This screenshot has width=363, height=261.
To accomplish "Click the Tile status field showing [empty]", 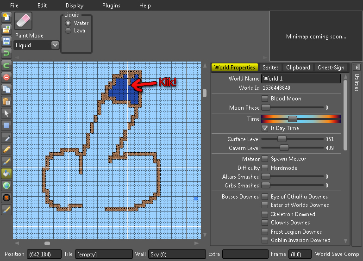I will [x=104, y=254].
